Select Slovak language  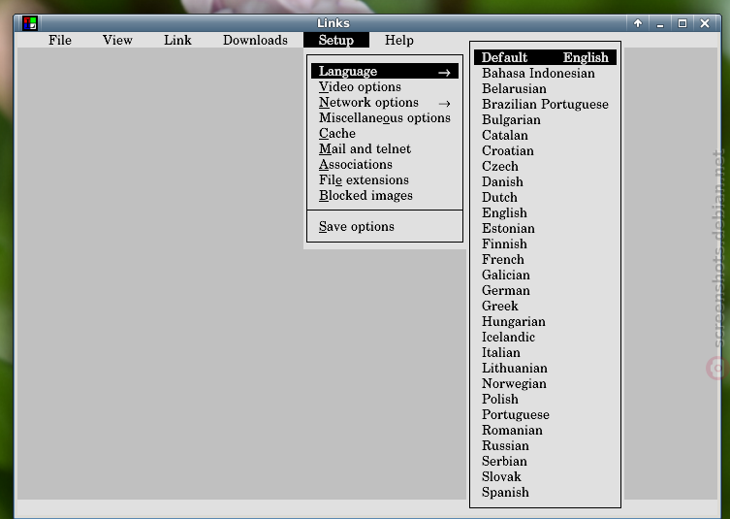pos(545,476)
